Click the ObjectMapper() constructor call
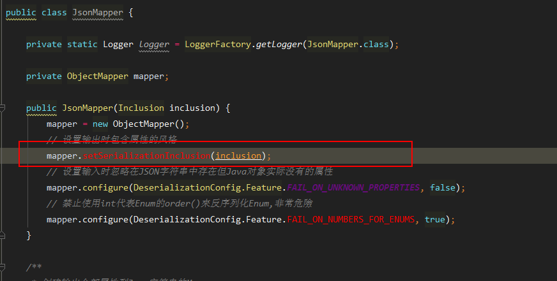Screen dimensions: 557x281 point(148,124)
